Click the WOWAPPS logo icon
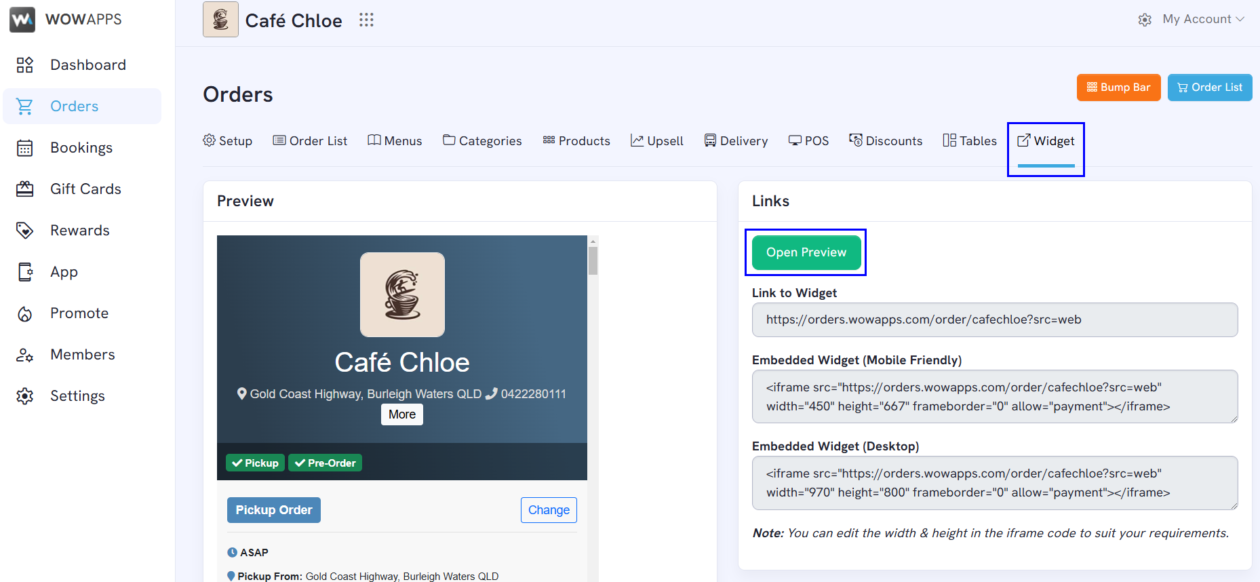 coord(22,20)
